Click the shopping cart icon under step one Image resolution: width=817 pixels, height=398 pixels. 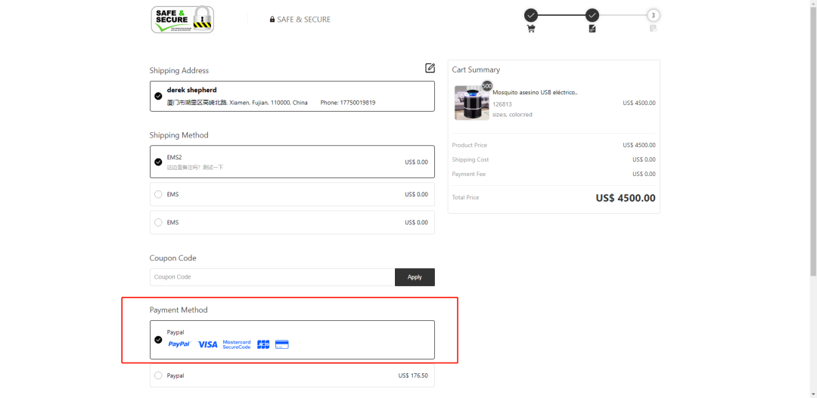click(x=531, y=29)
